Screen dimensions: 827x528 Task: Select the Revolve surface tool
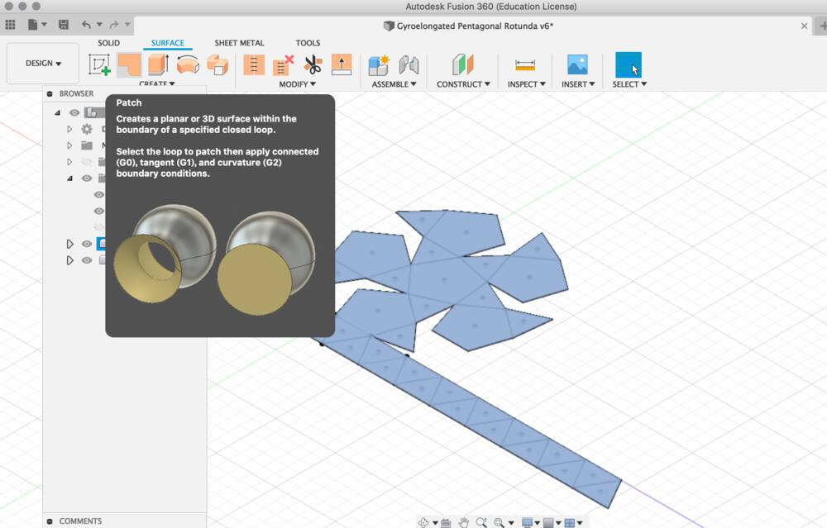[188, 64]
